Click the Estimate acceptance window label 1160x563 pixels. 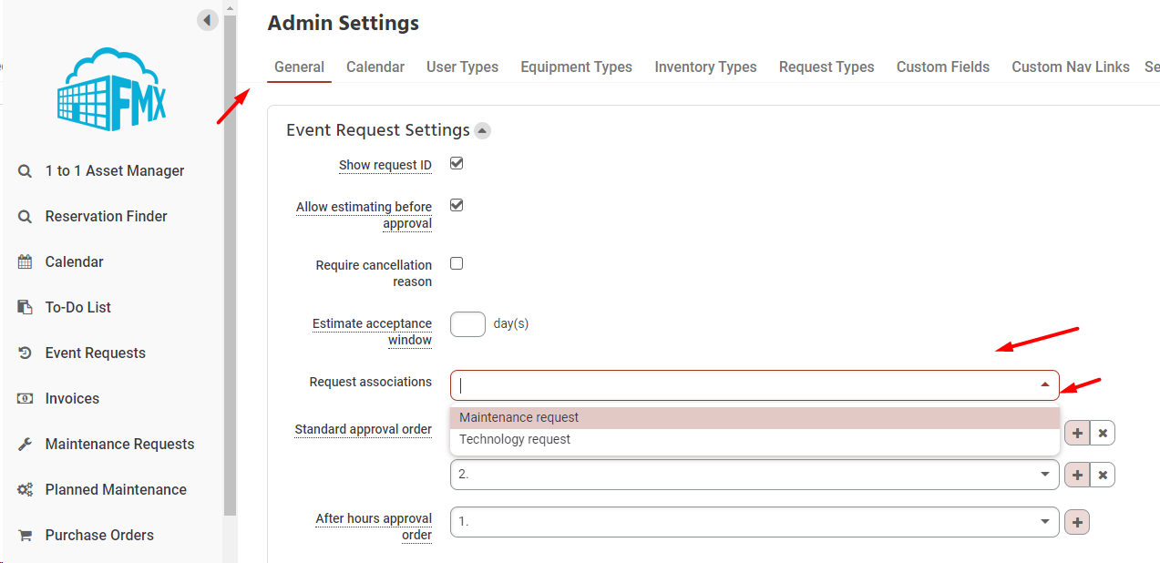[372, 332]
